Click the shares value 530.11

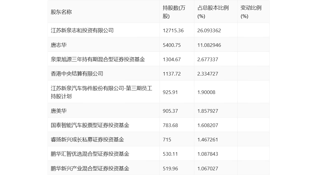click(170, 154)
